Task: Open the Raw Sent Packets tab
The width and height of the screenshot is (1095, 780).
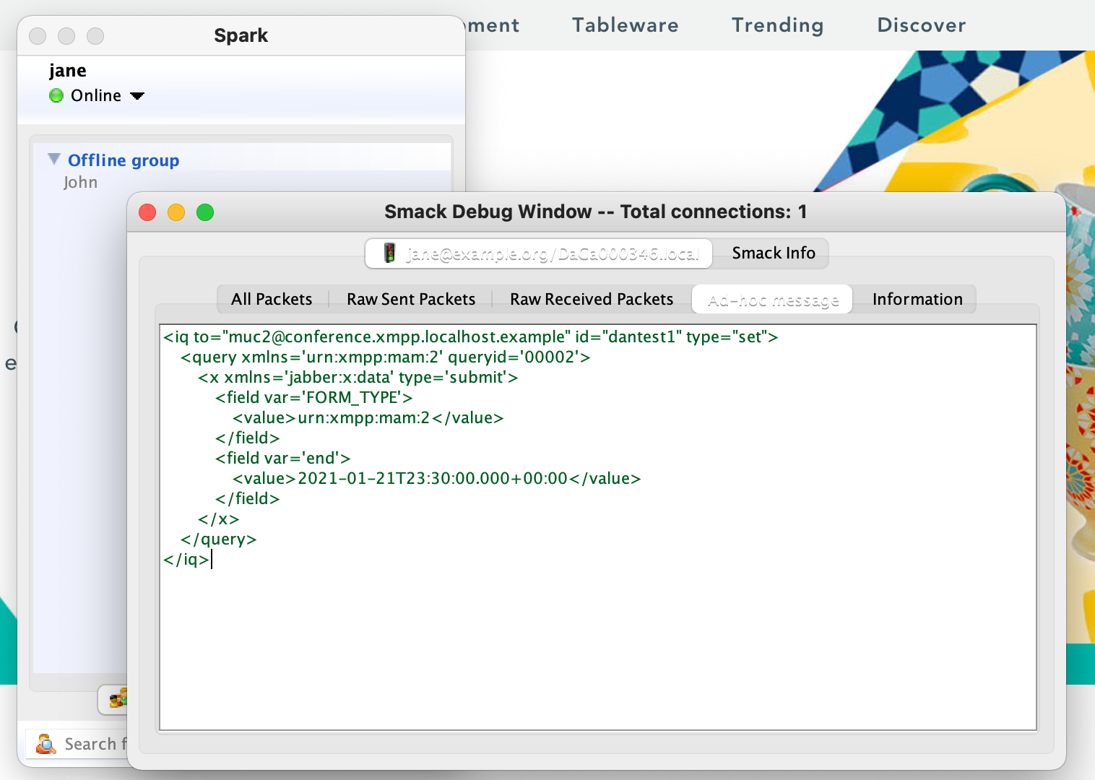Action: 410,298
